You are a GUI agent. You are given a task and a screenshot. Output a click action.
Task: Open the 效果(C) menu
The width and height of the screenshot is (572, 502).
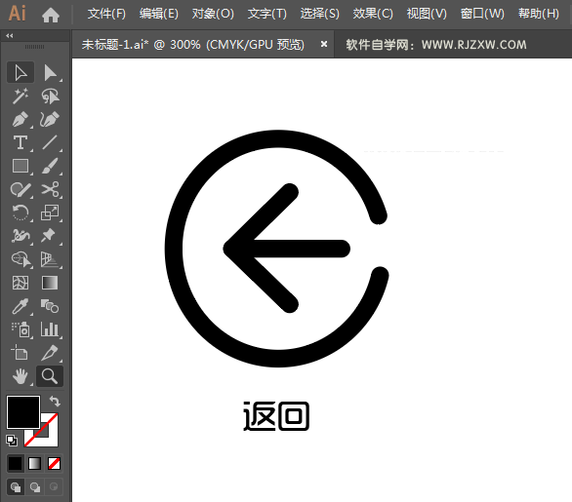click(373, 14)
